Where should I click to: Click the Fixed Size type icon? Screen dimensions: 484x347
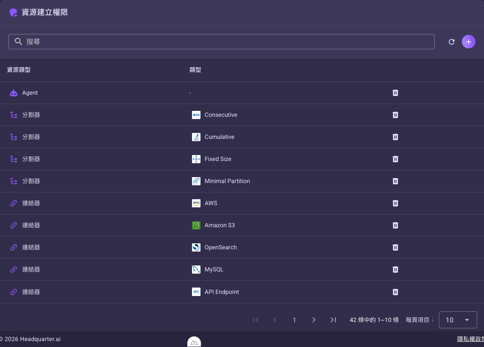[196, 159]
